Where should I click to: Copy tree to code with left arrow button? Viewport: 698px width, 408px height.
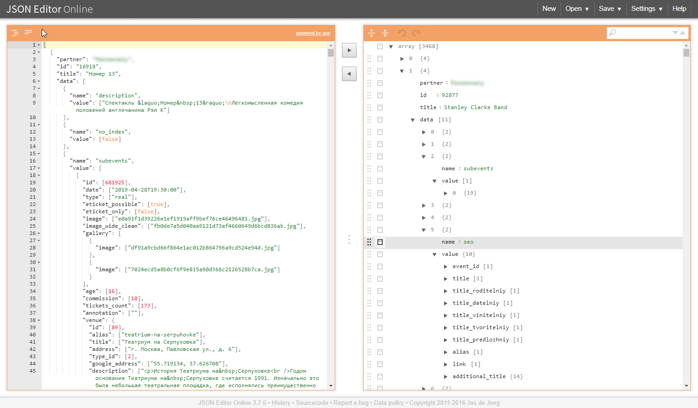(x=349, y=74)
